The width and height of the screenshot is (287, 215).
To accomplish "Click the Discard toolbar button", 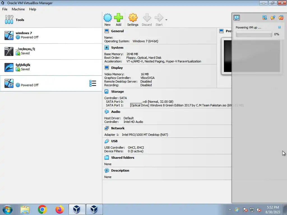I will pyautogui.click(x=147, y=20).
